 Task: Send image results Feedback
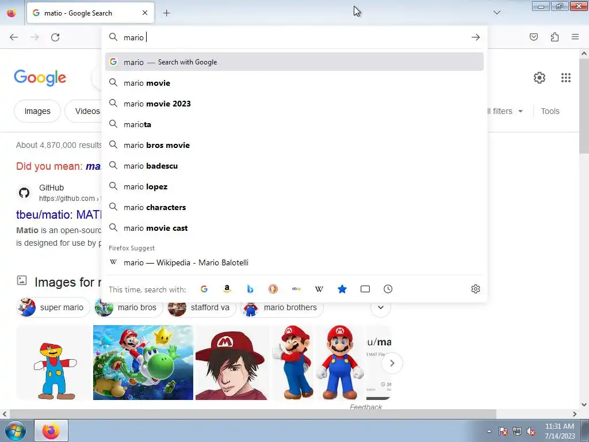365,407
